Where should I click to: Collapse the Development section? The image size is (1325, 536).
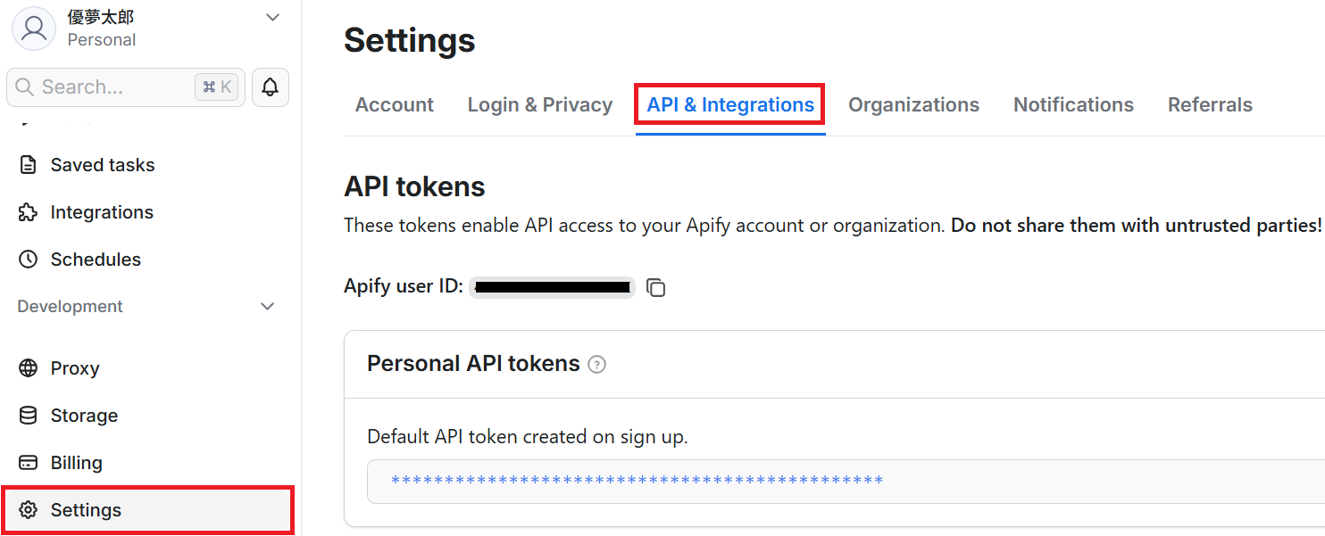pyautogui.click(x=267, y=307)
